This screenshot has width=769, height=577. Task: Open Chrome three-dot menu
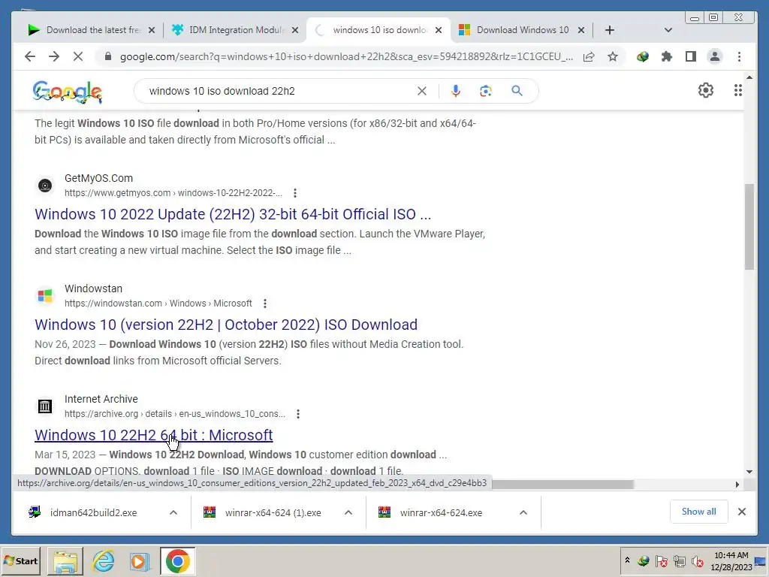[739, 57]
